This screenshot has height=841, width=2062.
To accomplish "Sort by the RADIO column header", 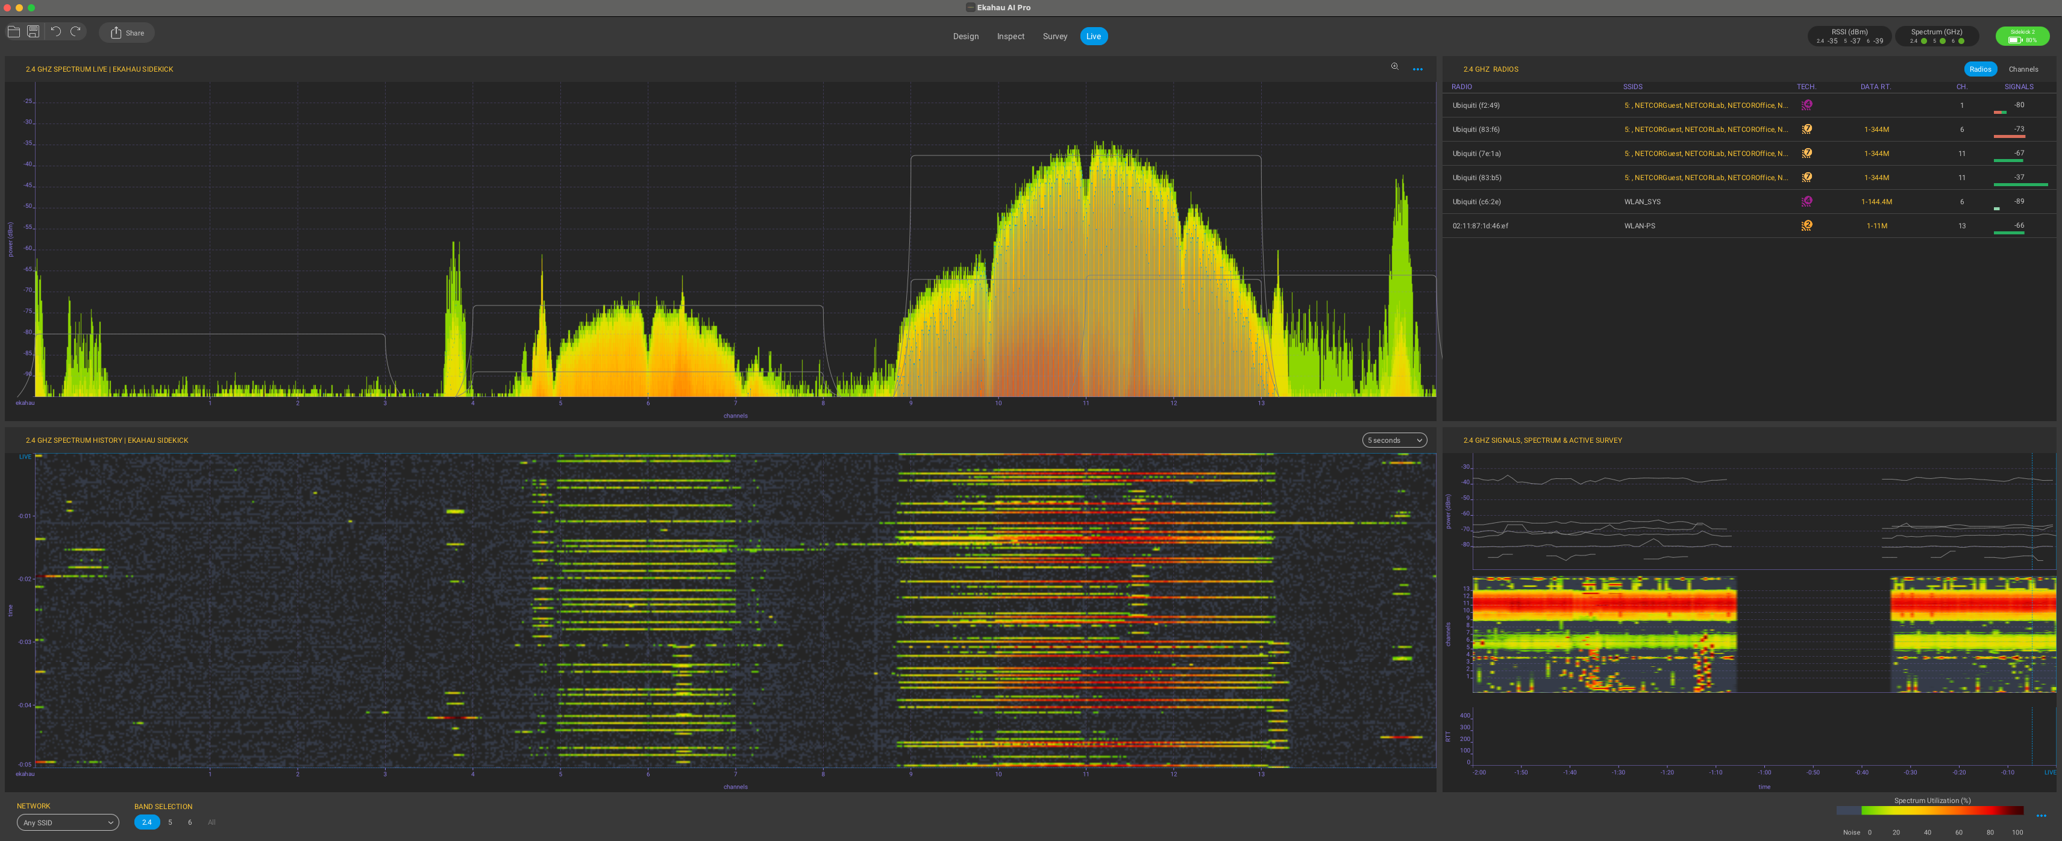I will (x=1461, y=86).
